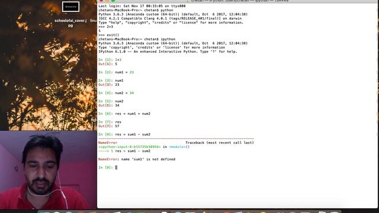Click "name 'sum1' is not defined" message
The height and width of the screenshot is (213, 379).
(148, 159)
